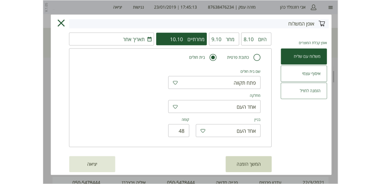
Task: Select the הזמנה לחוייל tab
Action: (x=304, y=91)
